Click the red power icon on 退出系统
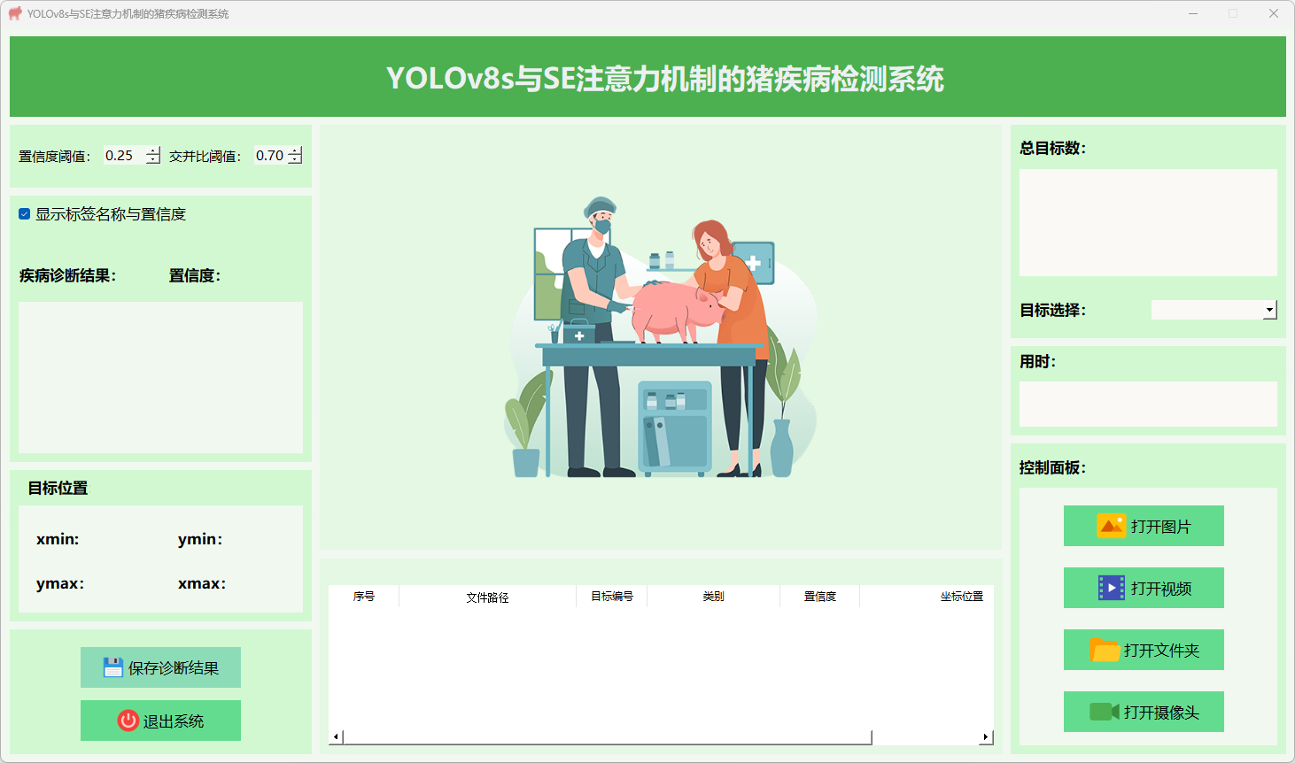1295x763 pixels. click(x=128, y=721)
